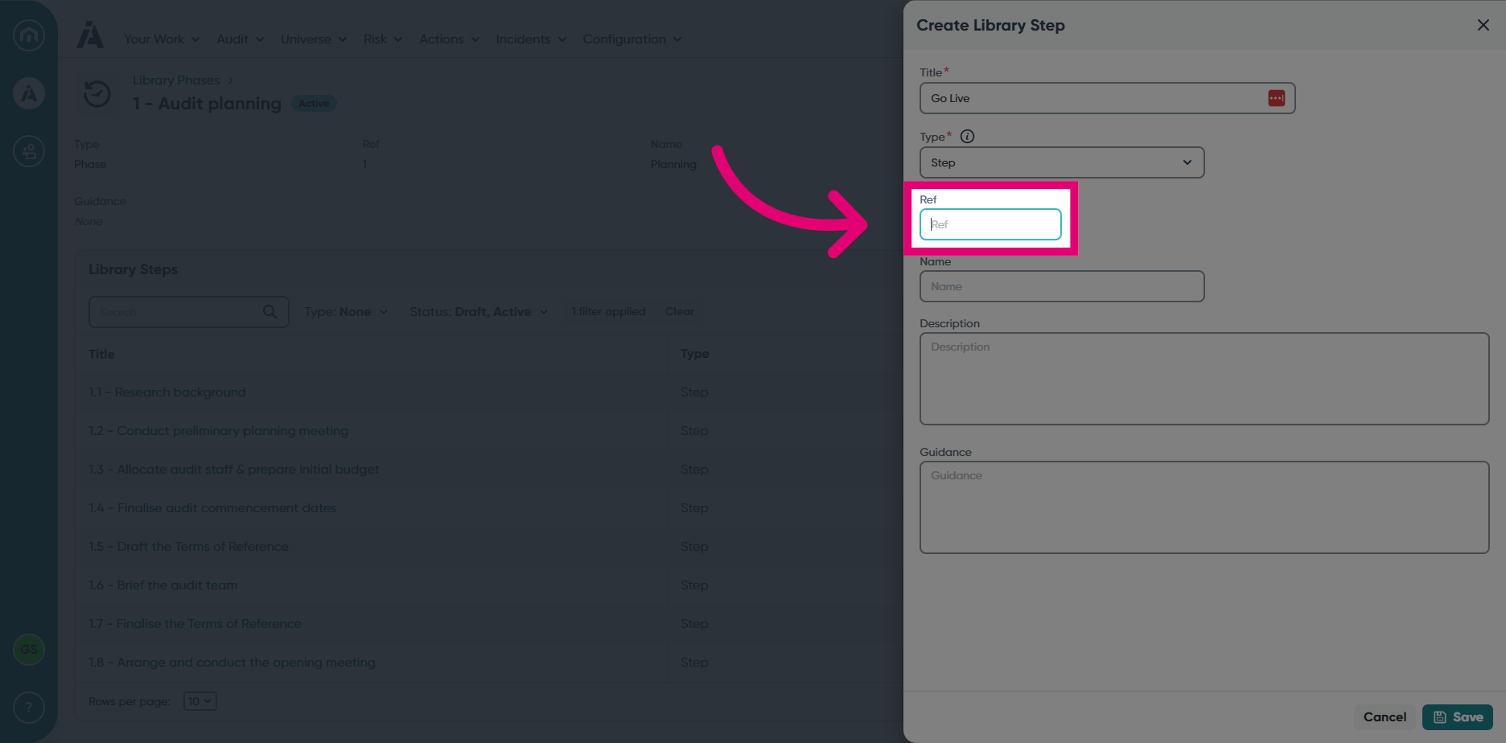The height and width of the screenshot is (743, 1506).
Task: Expand the Configuration menu
Action: click(632, 39)
